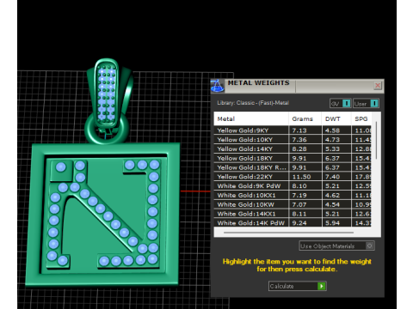Click the 5.94 DWT value
The width and height of the screenshot is (413, 309).
tap(332, 223)
